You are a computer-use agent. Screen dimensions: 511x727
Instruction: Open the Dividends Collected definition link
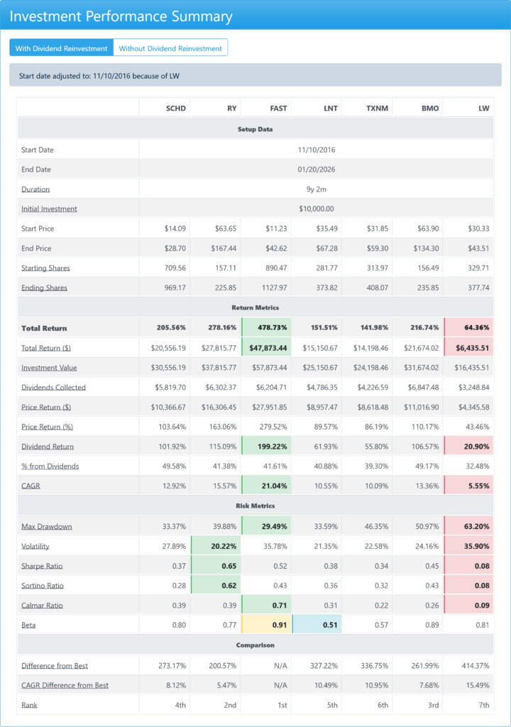[53, 388]
